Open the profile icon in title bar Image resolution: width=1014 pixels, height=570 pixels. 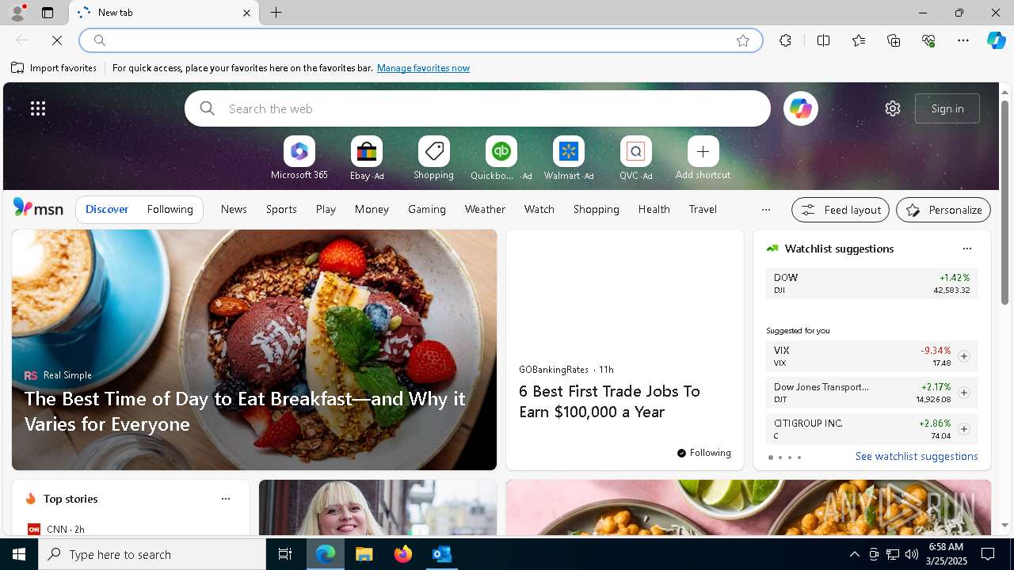(x=17, y=13)
